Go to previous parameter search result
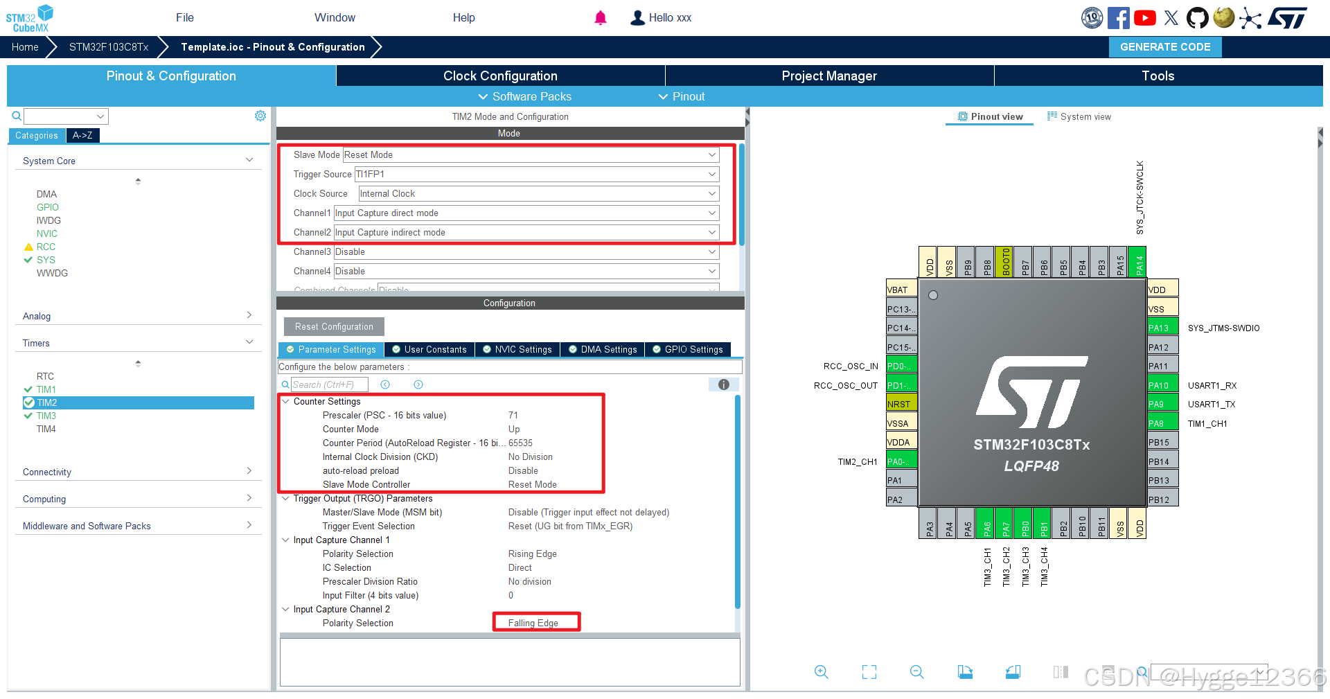 pos(385,384)
